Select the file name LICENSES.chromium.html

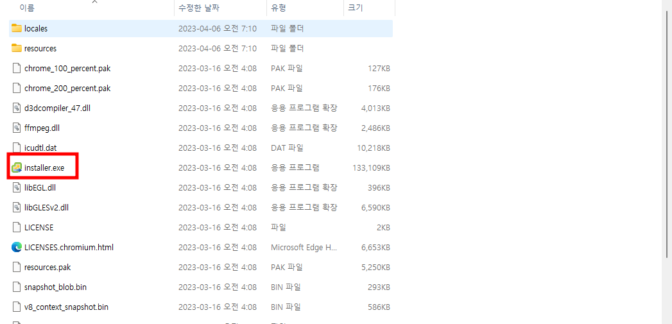[69, 247]
